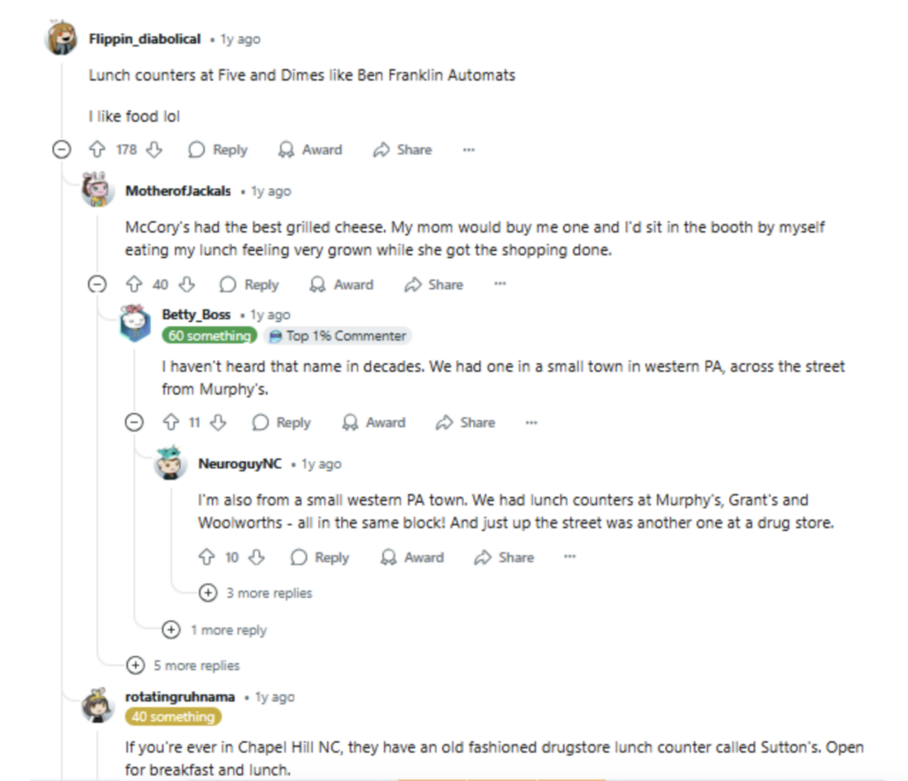Collapse Betty_Boss's reply thread
Viewport: 908px width, 781px height.
click(134, 423)
